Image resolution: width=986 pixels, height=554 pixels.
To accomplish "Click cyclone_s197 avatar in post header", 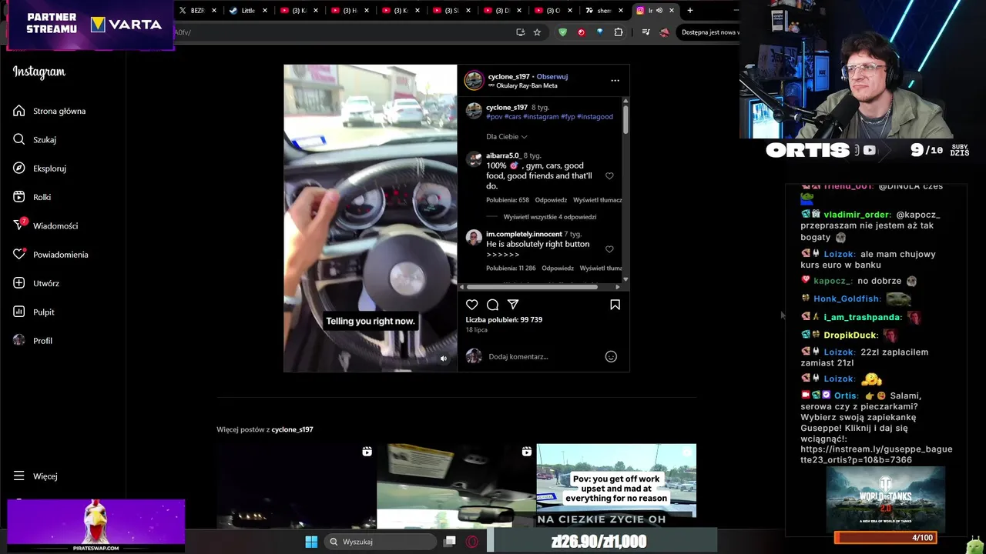I will point(474,80).
